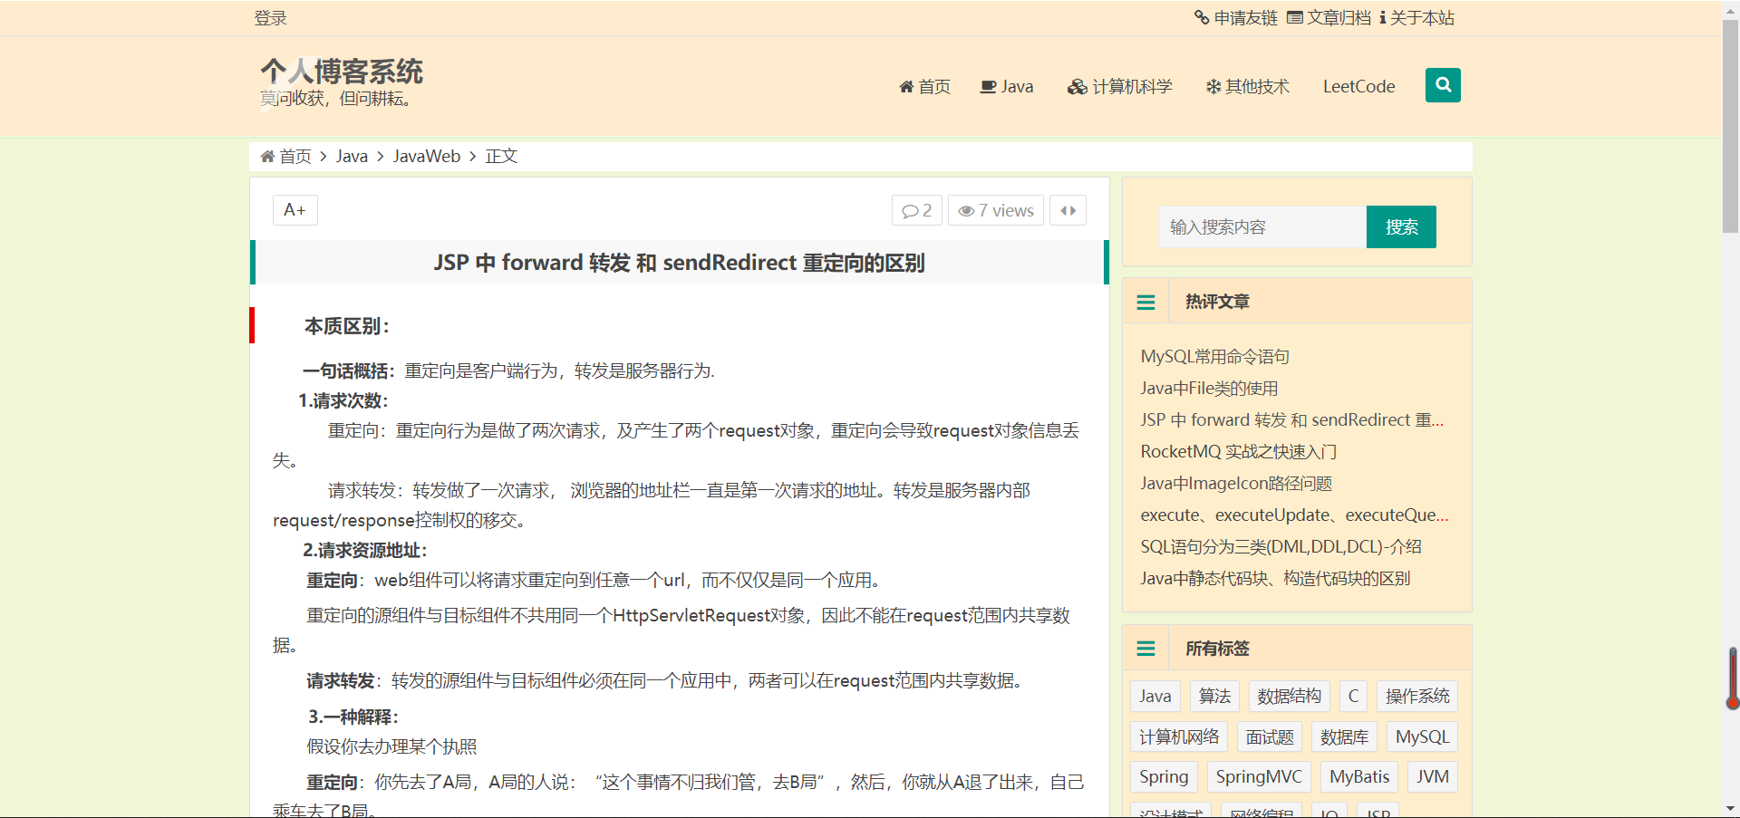Click the 热评文章 hamburger list icon

1145,302
